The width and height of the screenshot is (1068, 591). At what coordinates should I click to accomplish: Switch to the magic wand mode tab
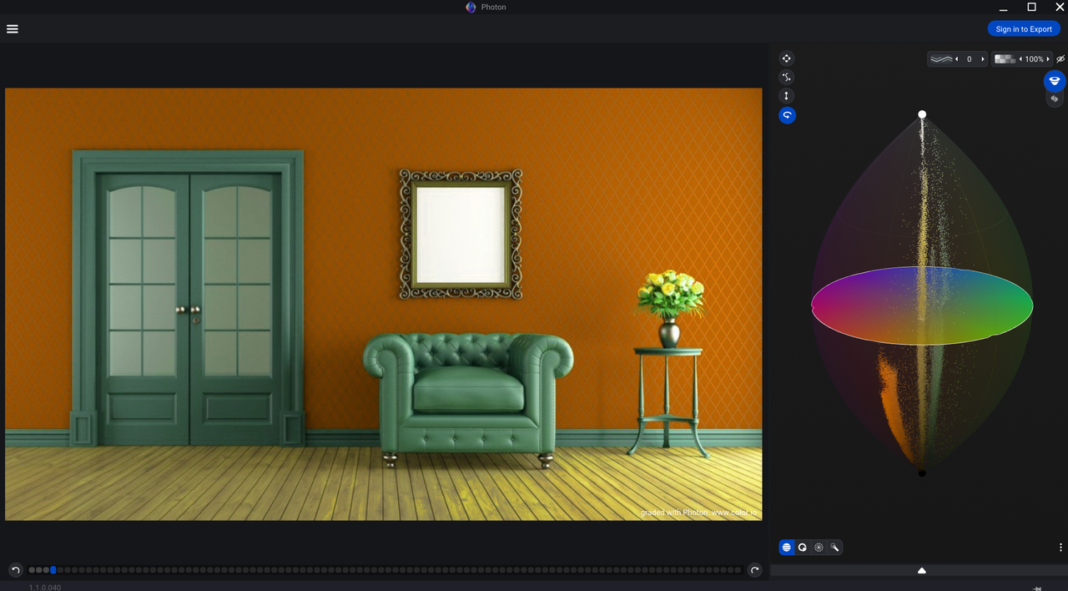[835, 548]
